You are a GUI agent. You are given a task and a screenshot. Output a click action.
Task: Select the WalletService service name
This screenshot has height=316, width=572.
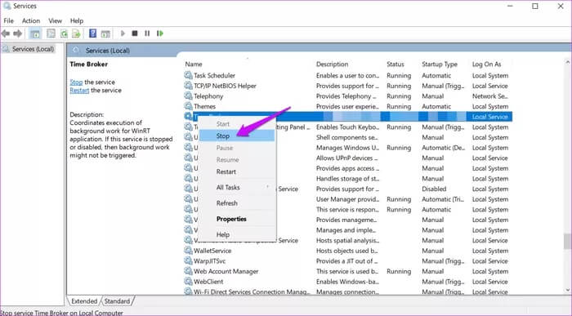[212, 251]
